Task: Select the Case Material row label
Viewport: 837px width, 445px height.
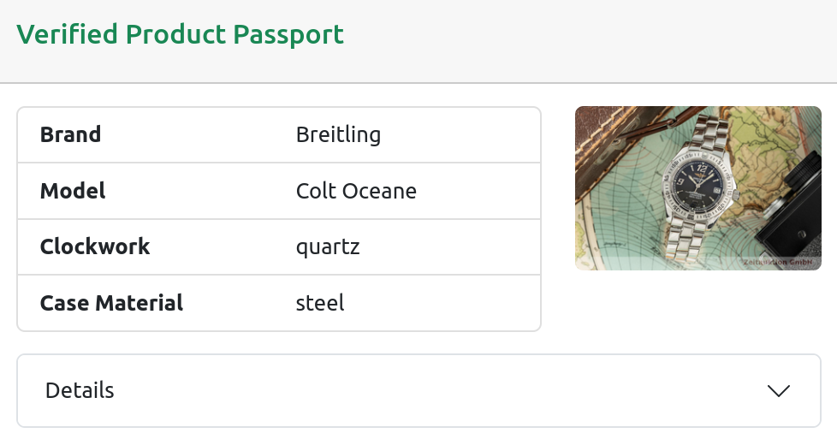Action: click(111, 303)
